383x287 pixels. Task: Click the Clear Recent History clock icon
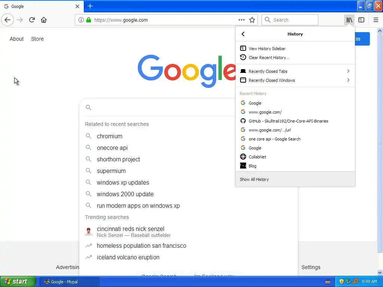pos(243,57)
